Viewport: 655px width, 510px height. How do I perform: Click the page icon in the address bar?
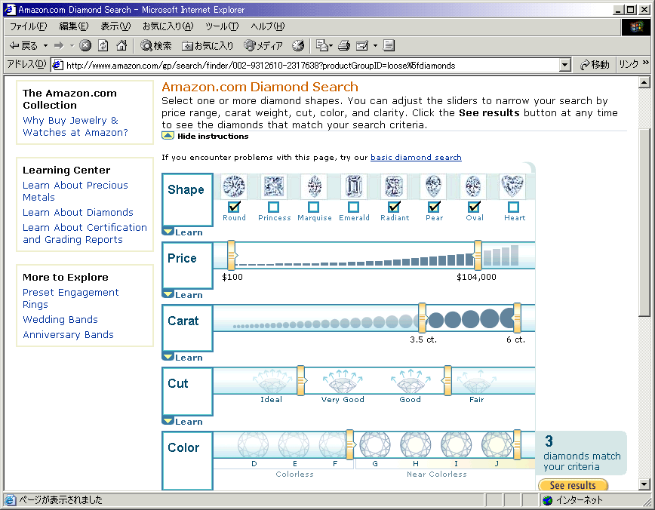pyautogui.click(x=57, y=65)
